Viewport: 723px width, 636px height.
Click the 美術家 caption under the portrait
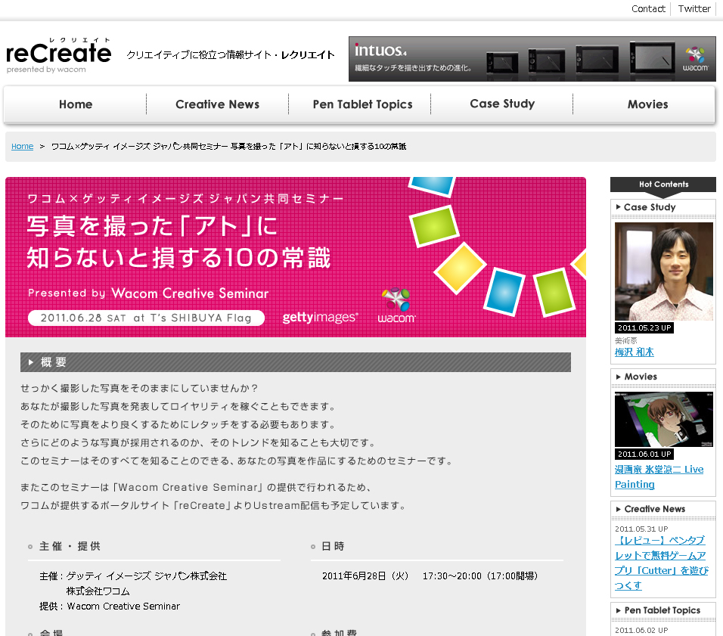(x=625, y=341)
